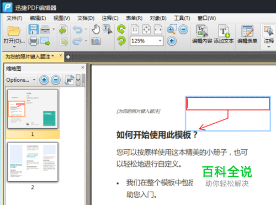Go to previous view green arrow page icon
276x205 pixels.
(x=63, y=29)
